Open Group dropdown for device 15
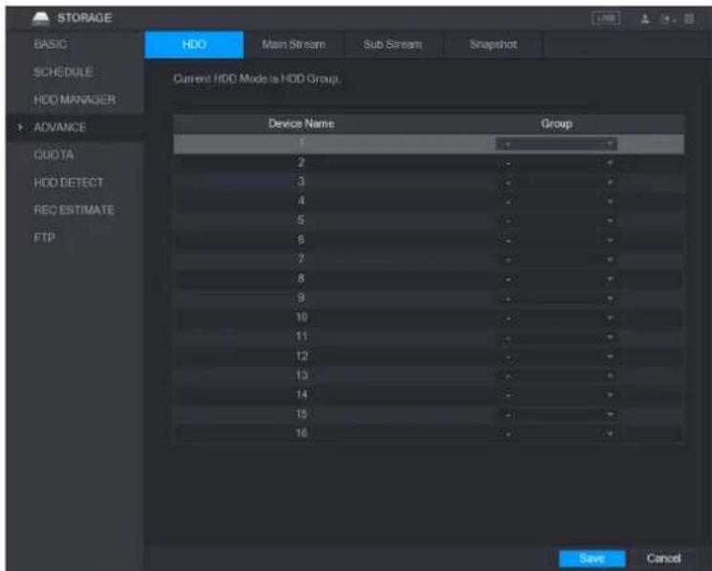712x571 pixels. pos(556,414)
